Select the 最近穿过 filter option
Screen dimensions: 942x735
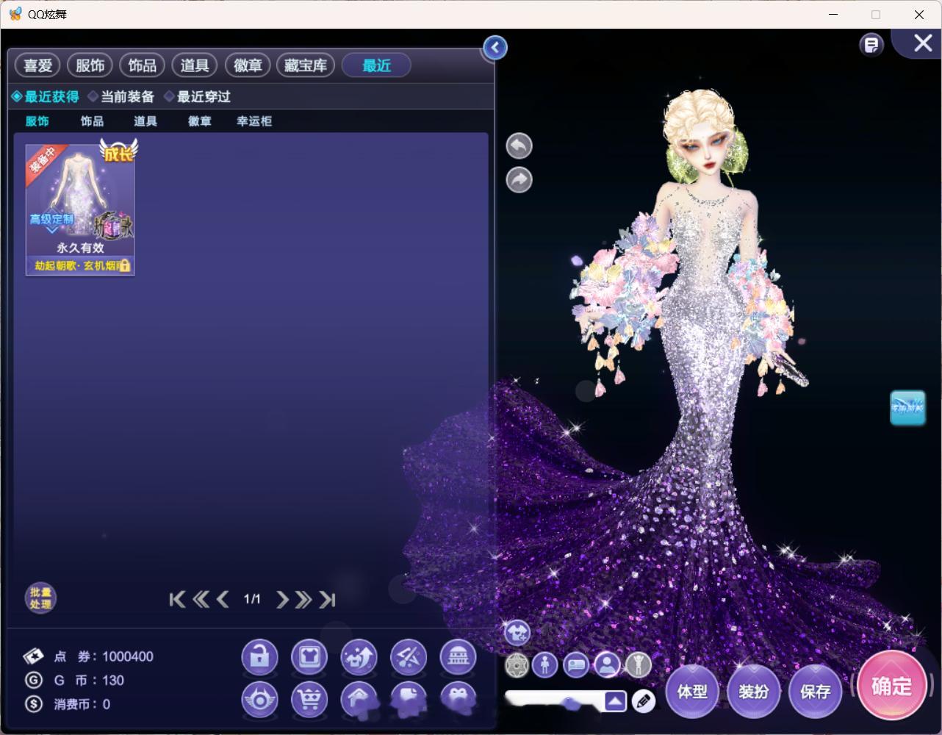click(197, 96)
